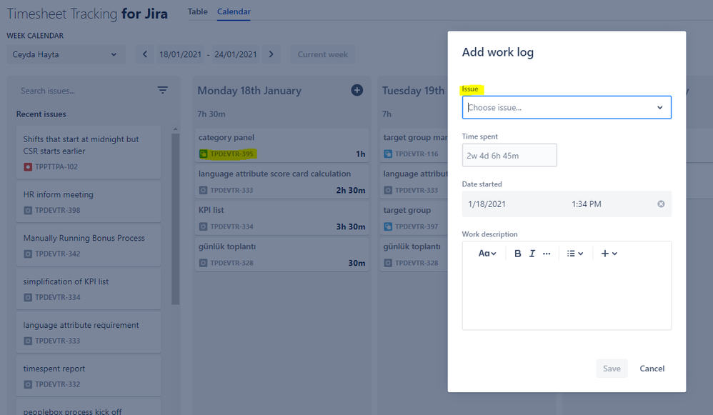Open Monday's language attribute score card calculation card
The height and width of the screenshot is (415, 713).
[282, 181]
